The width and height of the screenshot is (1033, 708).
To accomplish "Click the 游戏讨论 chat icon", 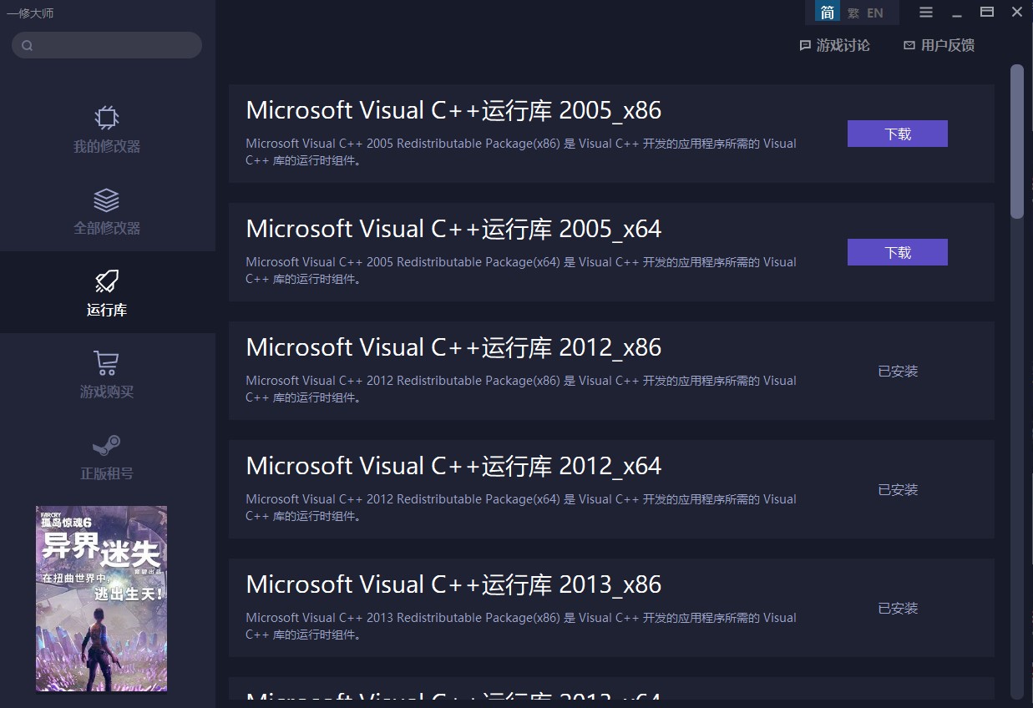I will click(805, 46).
